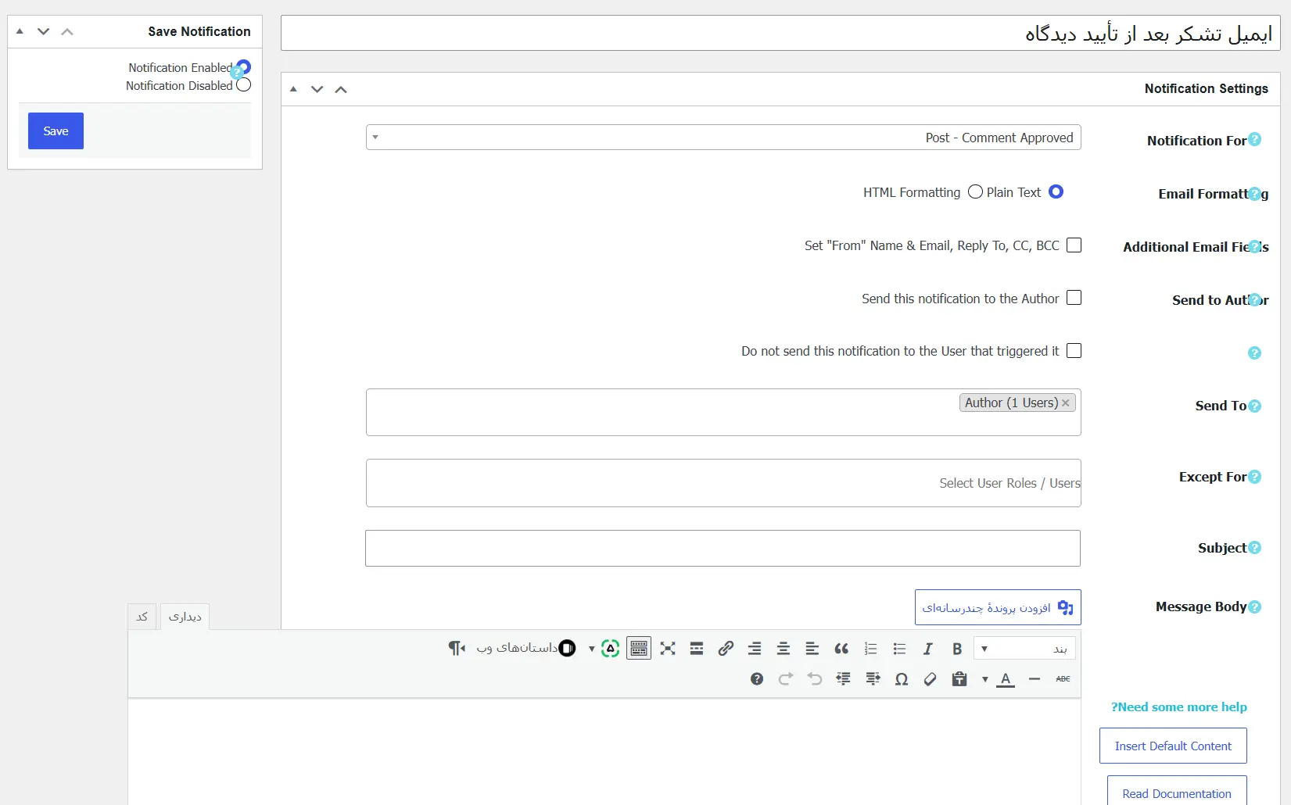Switch to the visual editor tab
This screenshot has height=805, width=1291.
point(185,617)
